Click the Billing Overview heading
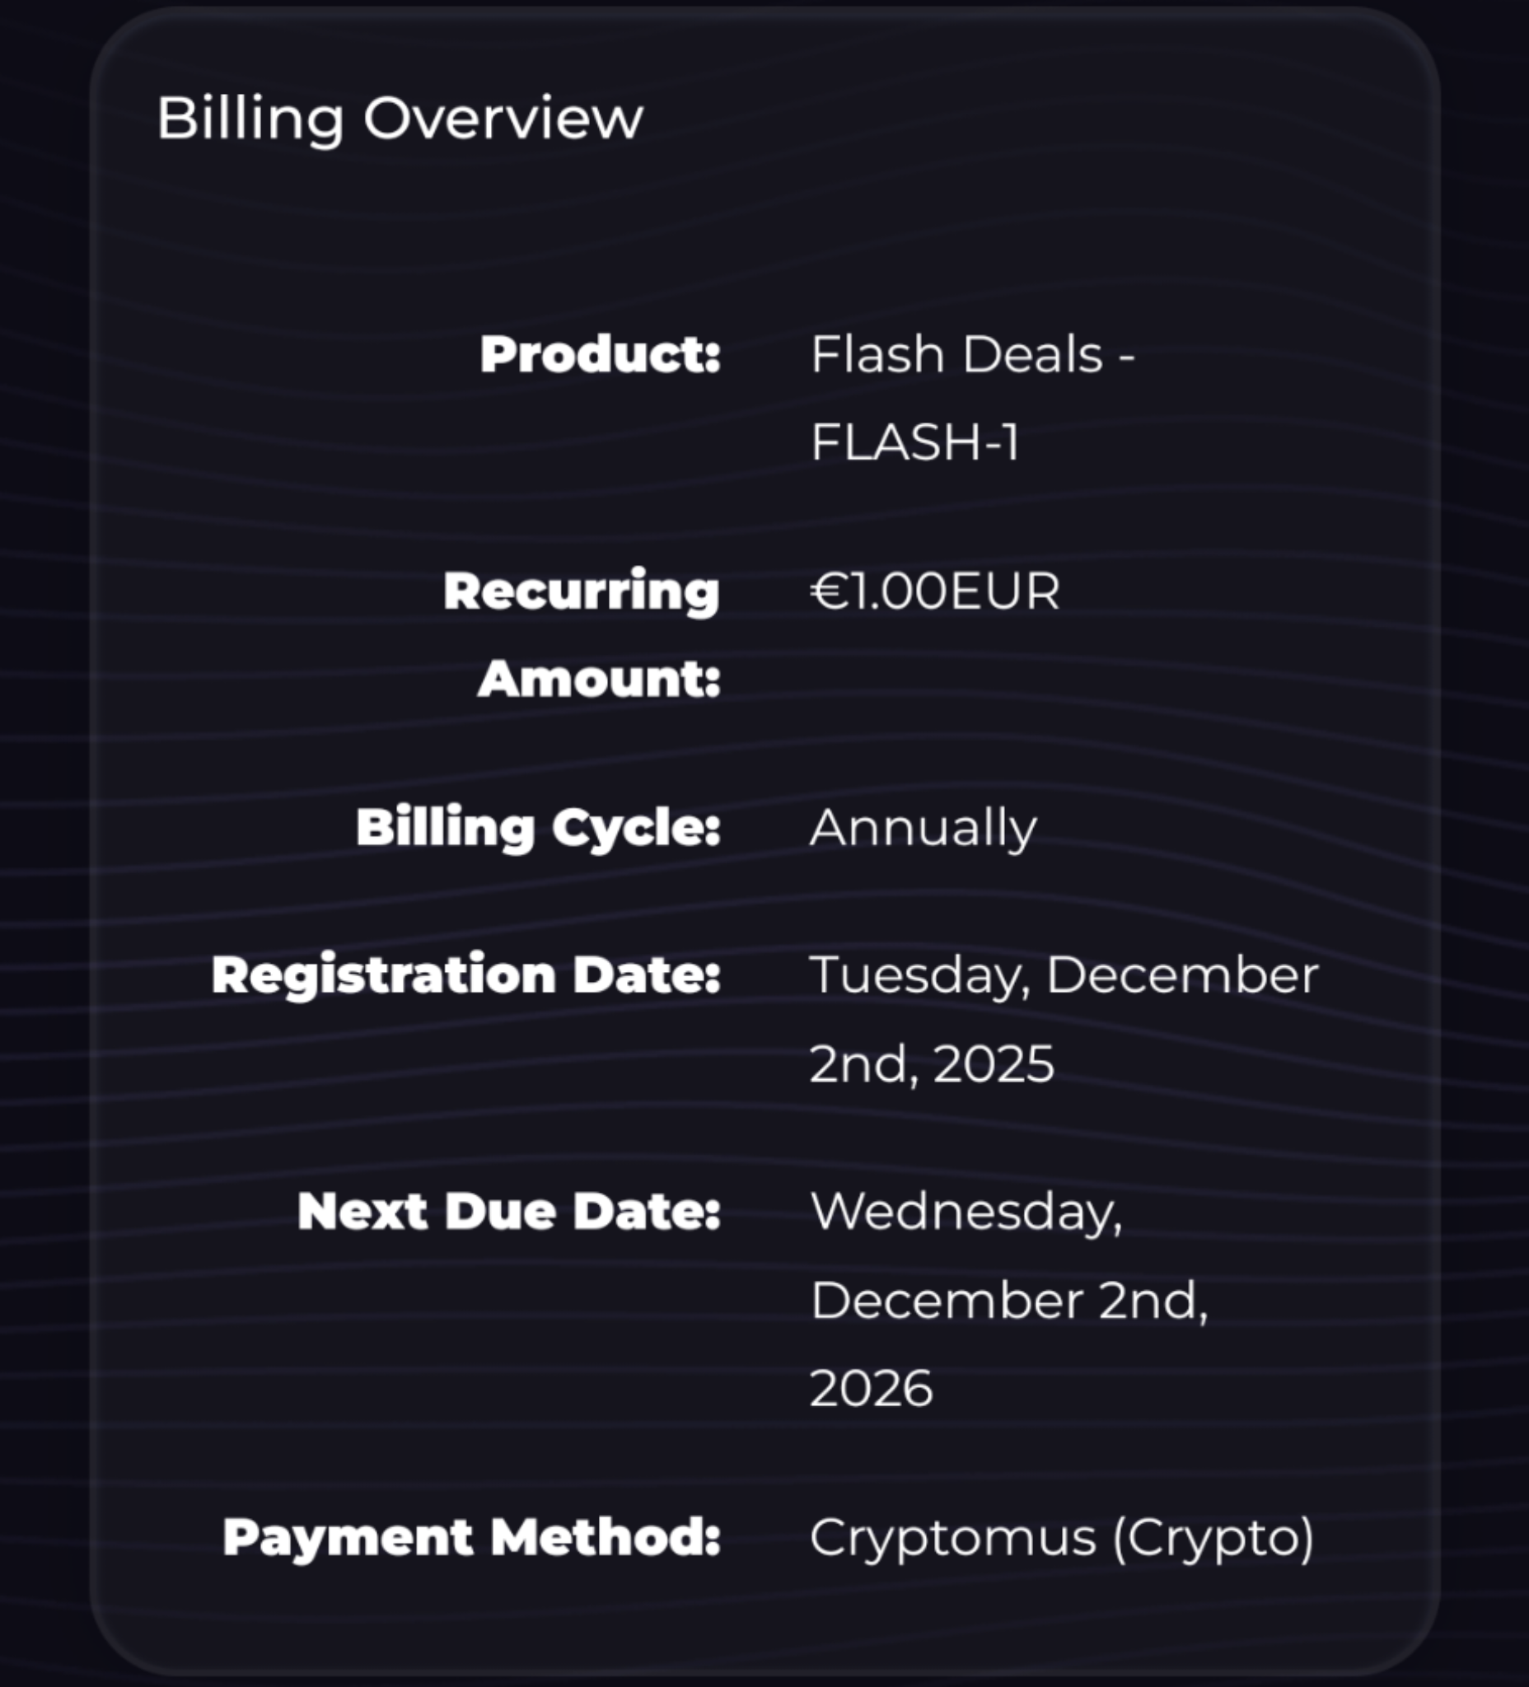The height and width of the screenshot is (1687, 1529). 400,118
